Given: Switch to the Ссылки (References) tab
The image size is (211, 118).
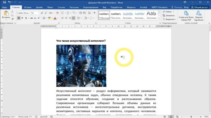Looking at the screenshot, I should [61, 7].
